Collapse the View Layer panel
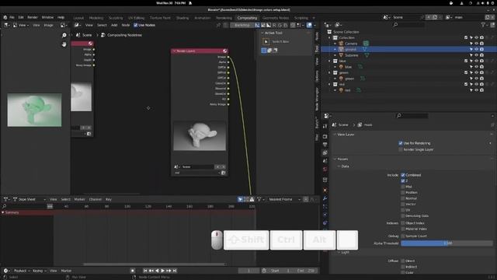The height and width of the screenshot is (280, 497). [335, 135]
